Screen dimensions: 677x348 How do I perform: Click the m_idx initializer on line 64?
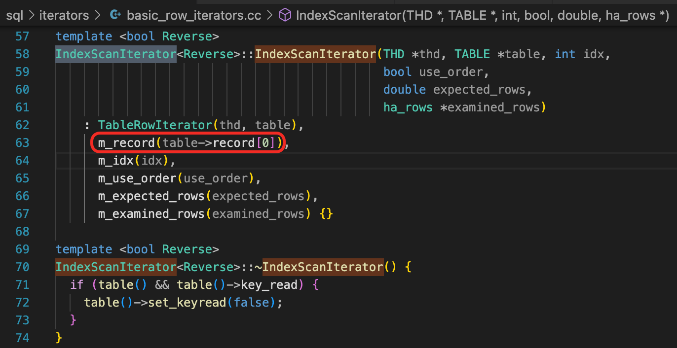point(115,161)
